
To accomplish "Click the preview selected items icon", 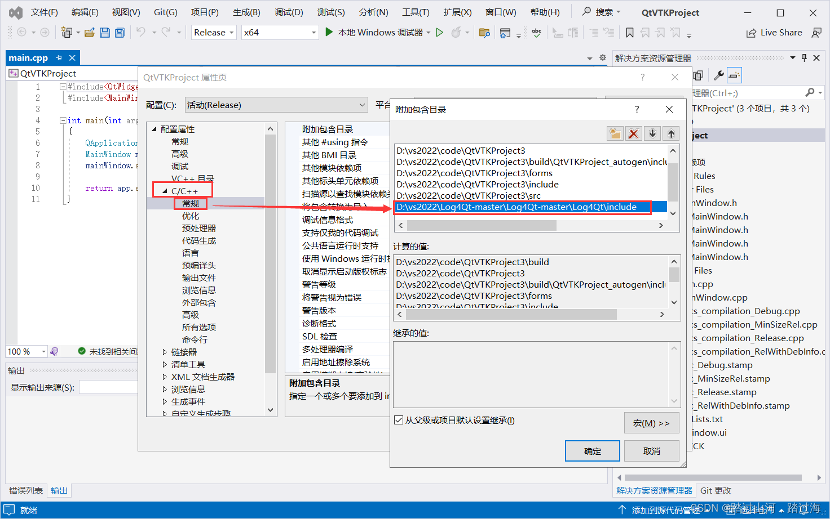I will pos(734,75).
